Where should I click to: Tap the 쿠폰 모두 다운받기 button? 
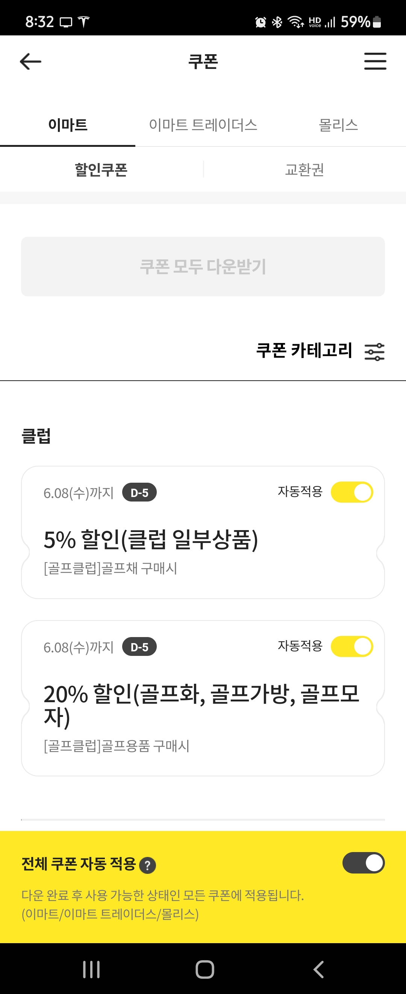tap(203, 267)
